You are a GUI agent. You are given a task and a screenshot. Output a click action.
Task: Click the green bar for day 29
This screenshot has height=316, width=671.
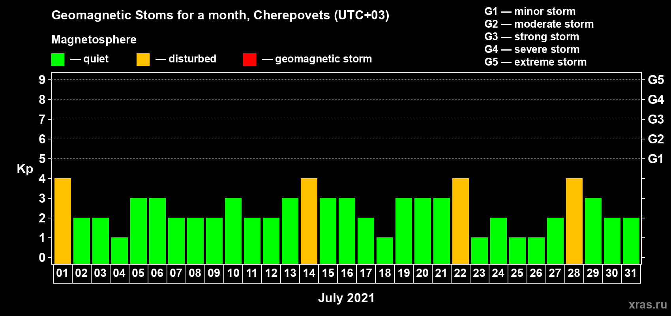click(593, 231)
